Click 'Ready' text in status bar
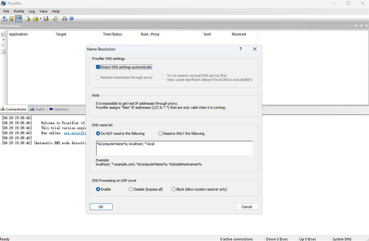This screenshot has height=241, width=369. tap(5, 239)
